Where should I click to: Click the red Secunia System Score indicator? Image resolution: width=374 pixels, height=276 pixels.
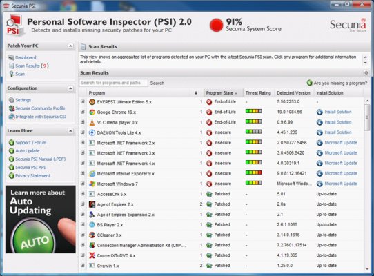tap(216, 25)
